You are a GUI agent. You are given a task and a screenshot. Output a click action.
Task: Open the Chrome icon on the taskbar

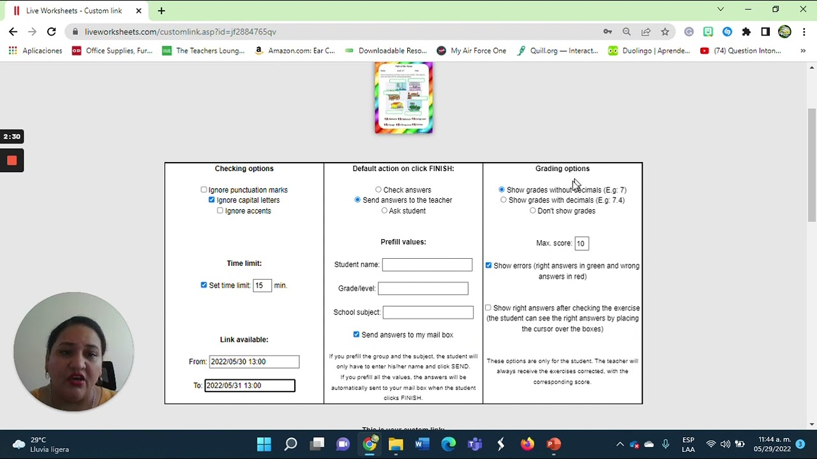[370, 444]
